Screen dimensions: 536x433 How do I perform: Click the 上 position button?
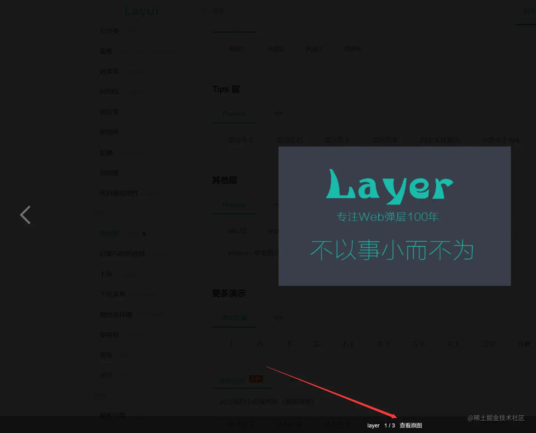tap(231, 344)
